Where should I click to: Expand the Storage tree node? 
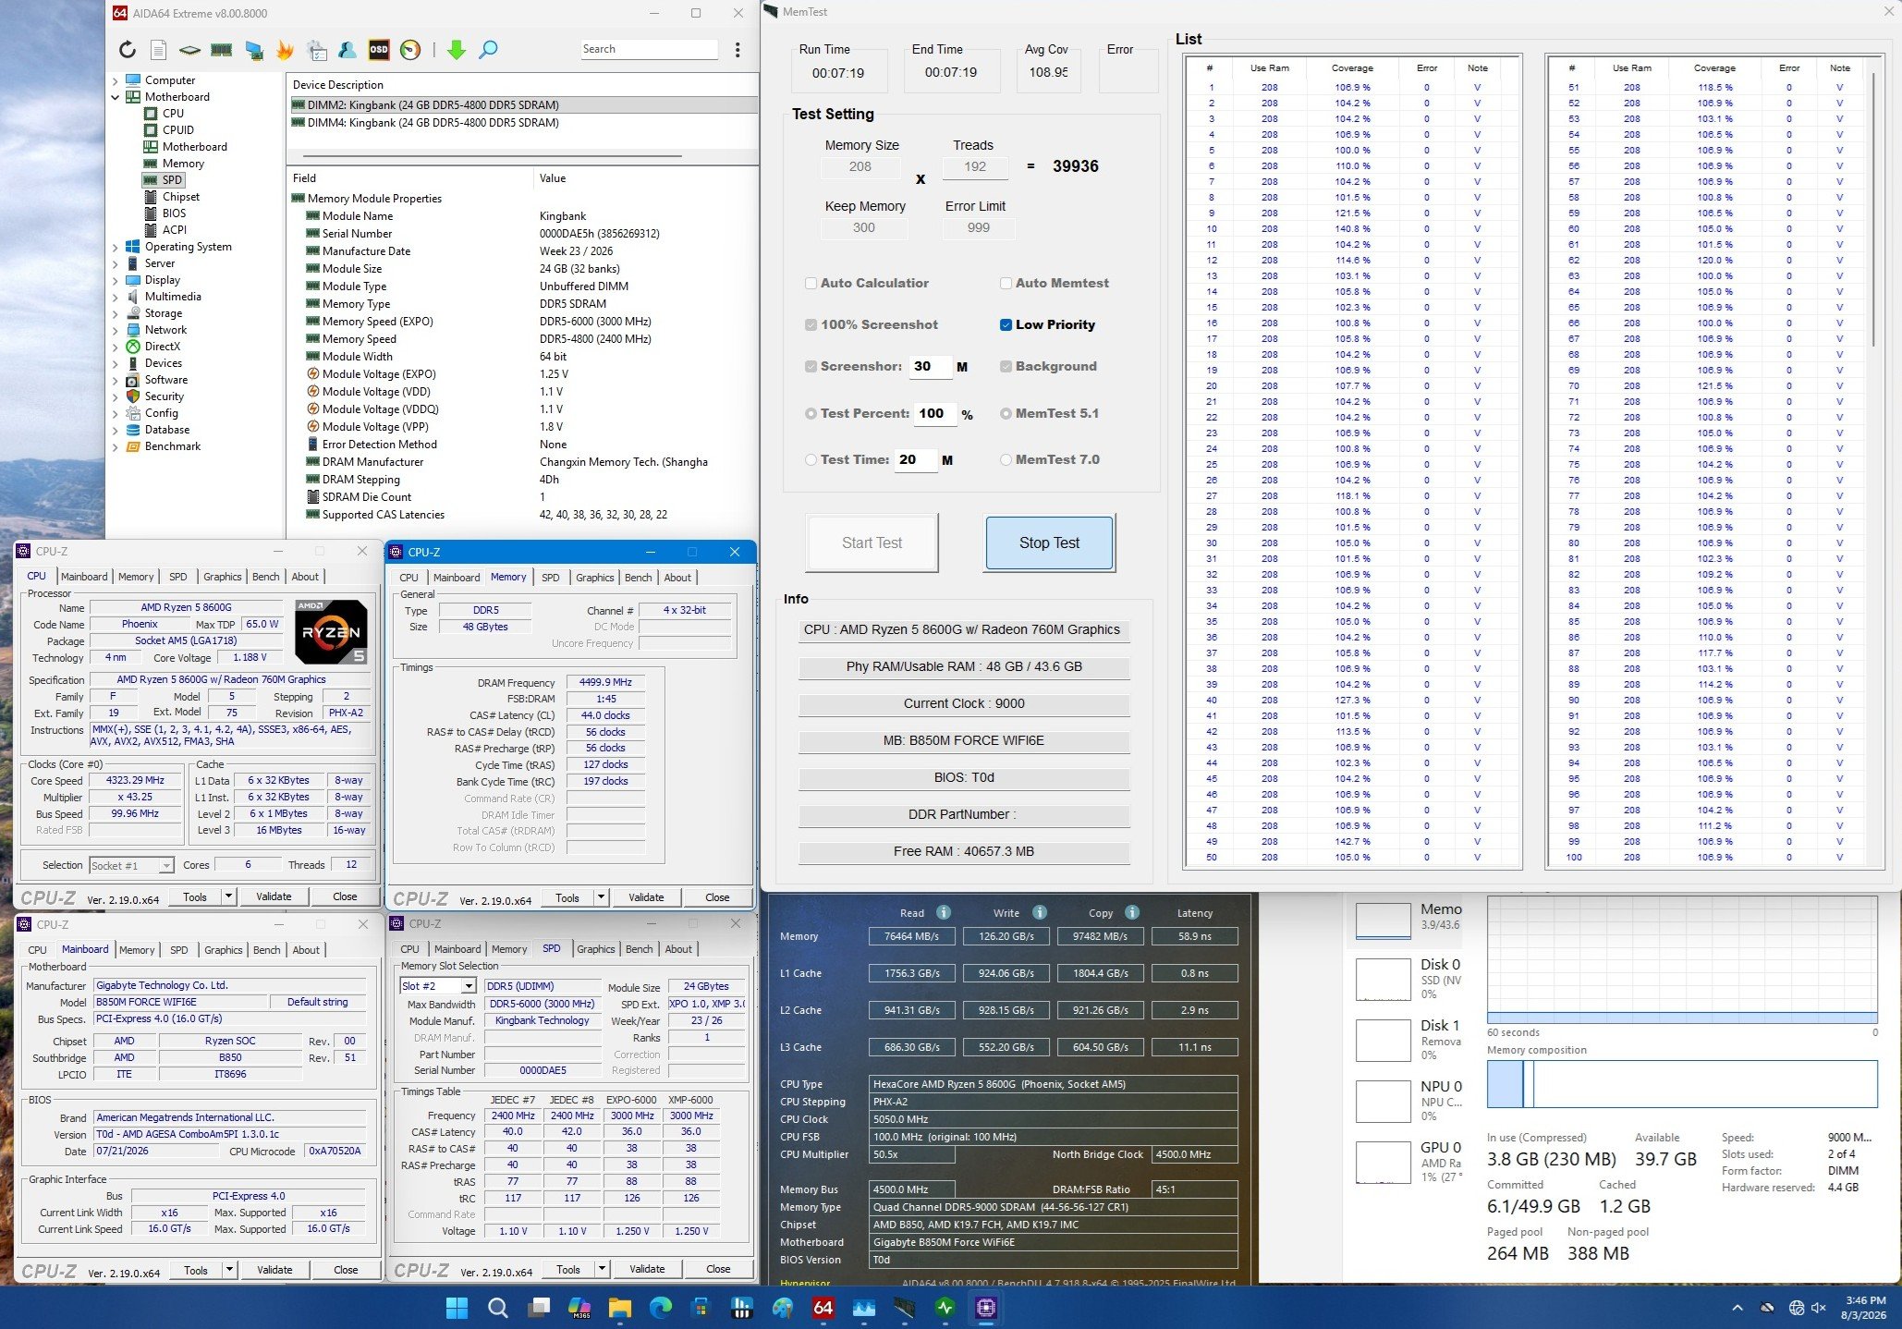[116, 313]
